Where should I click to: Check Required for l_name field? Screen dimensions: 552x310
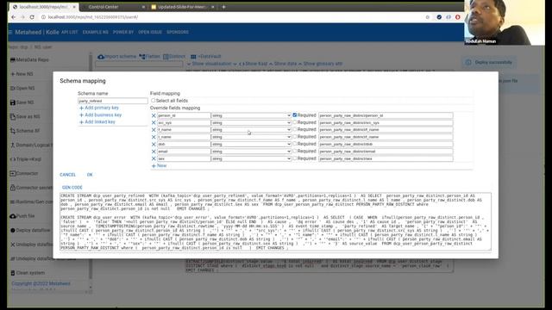[x=295, y=137]
